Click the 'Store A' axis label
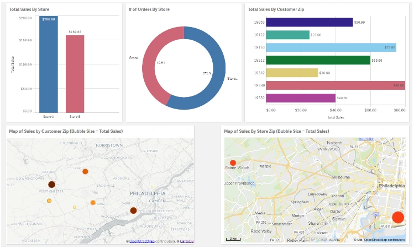Screen dimensions: 414x248 (x=49, y=117)
